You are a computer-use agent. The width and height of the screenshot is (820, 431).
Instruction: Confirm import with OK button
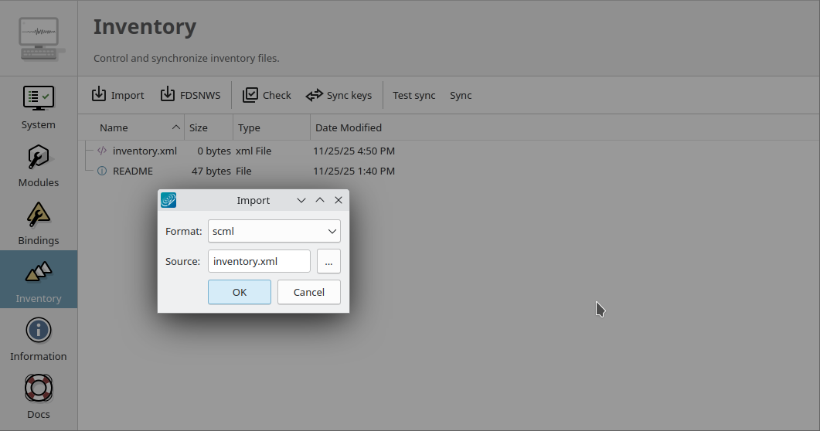tap(240, 292)
